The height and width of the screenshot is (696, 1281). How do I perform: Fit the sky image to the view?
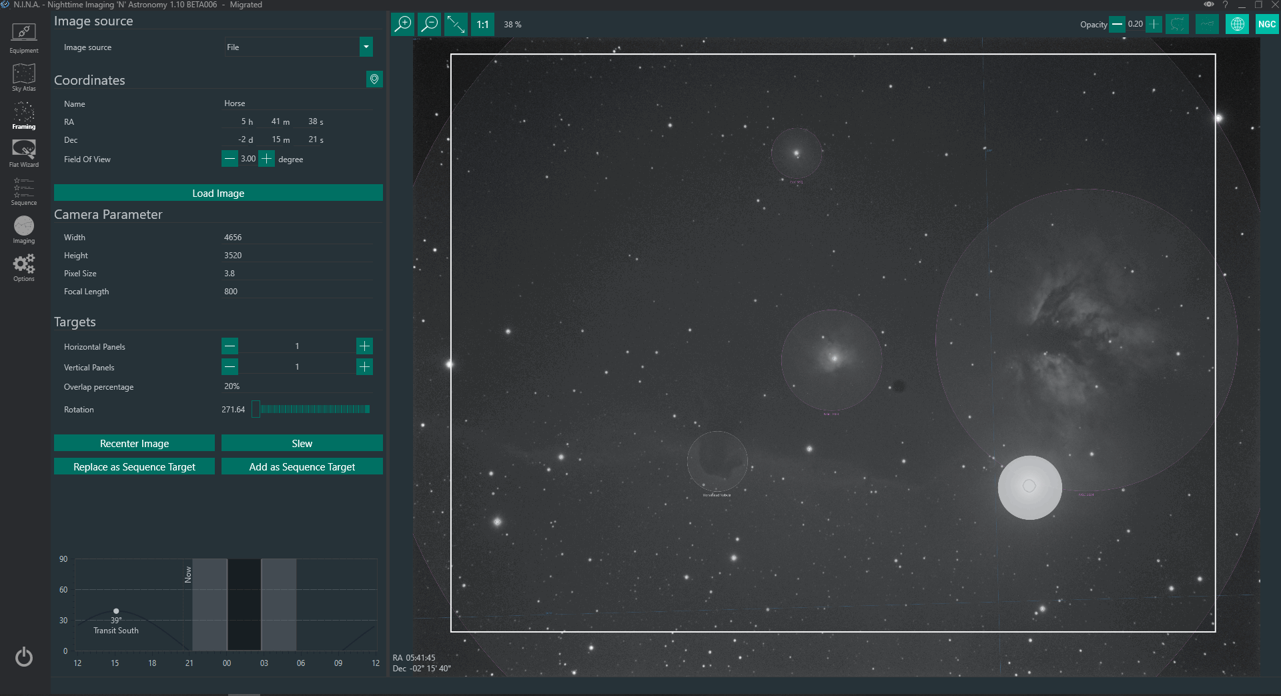click(456, 25)
